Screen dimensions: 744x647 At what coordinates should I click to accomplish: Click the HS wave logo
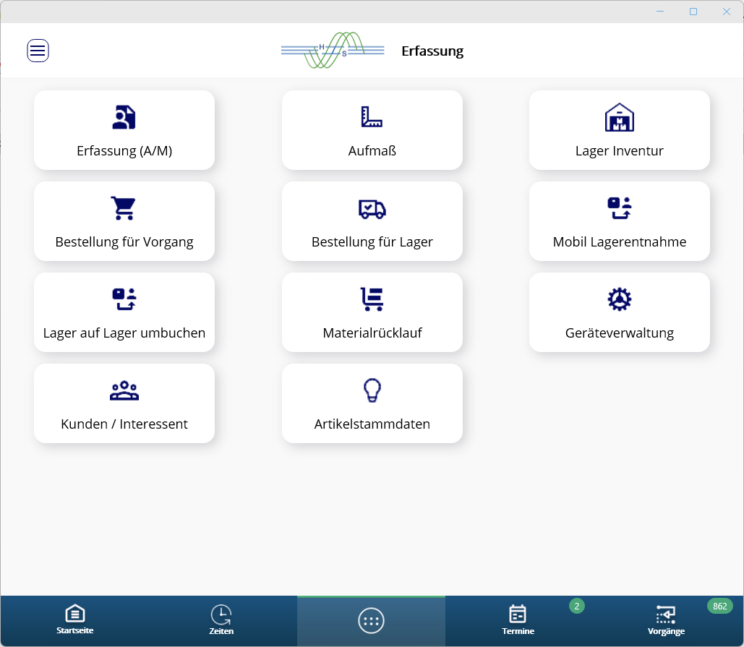[x=333, y=51]
